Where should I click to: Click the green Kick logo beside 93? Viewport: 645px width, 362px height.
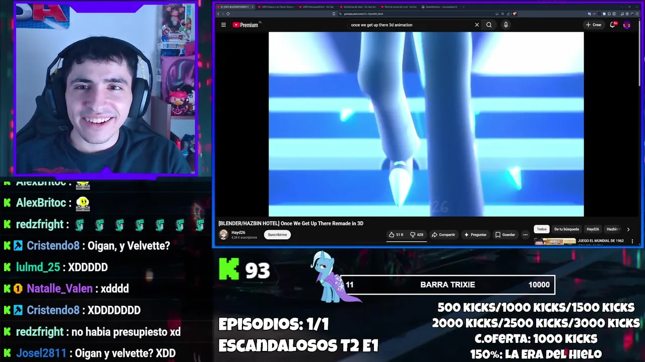(229, 269)
